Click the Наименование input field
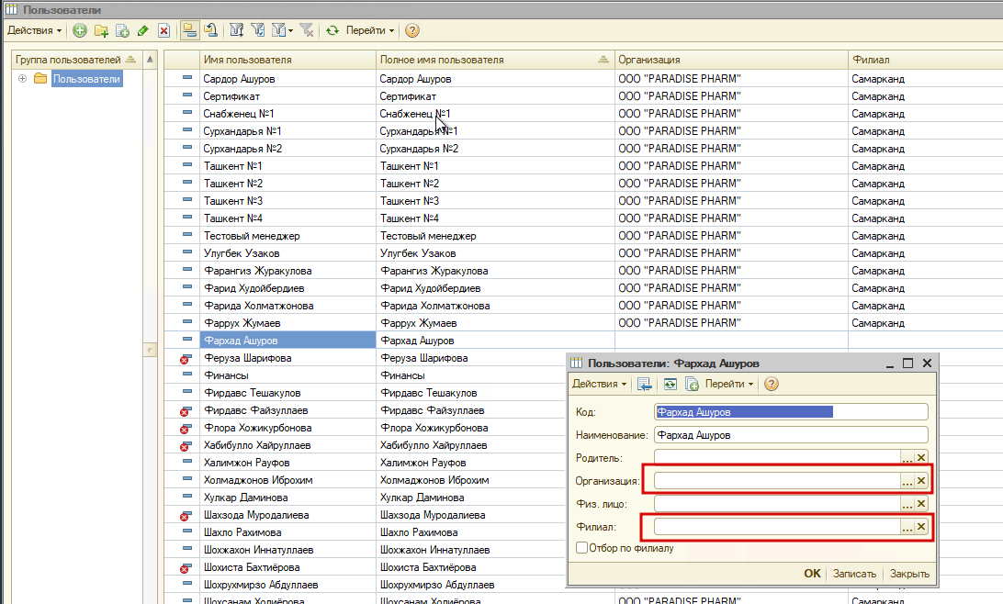The image size is (1003, 604). tap(791, 434)
